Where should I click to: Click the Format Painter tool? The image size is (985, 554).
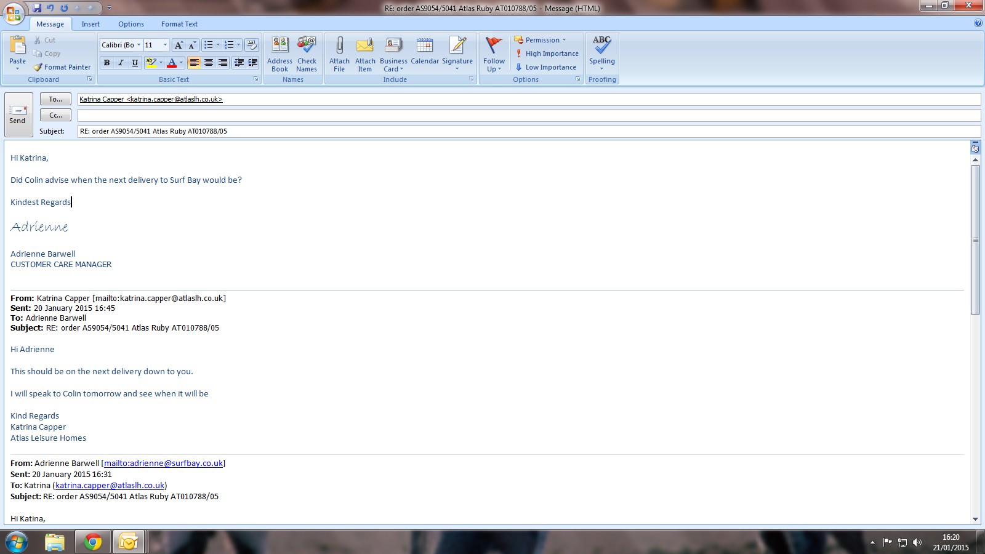(62, 67)
